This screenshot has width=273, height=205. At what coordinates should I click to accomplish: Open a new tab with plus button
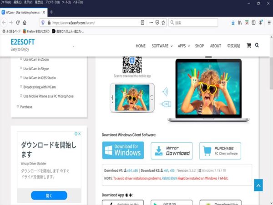click(51, 12)
